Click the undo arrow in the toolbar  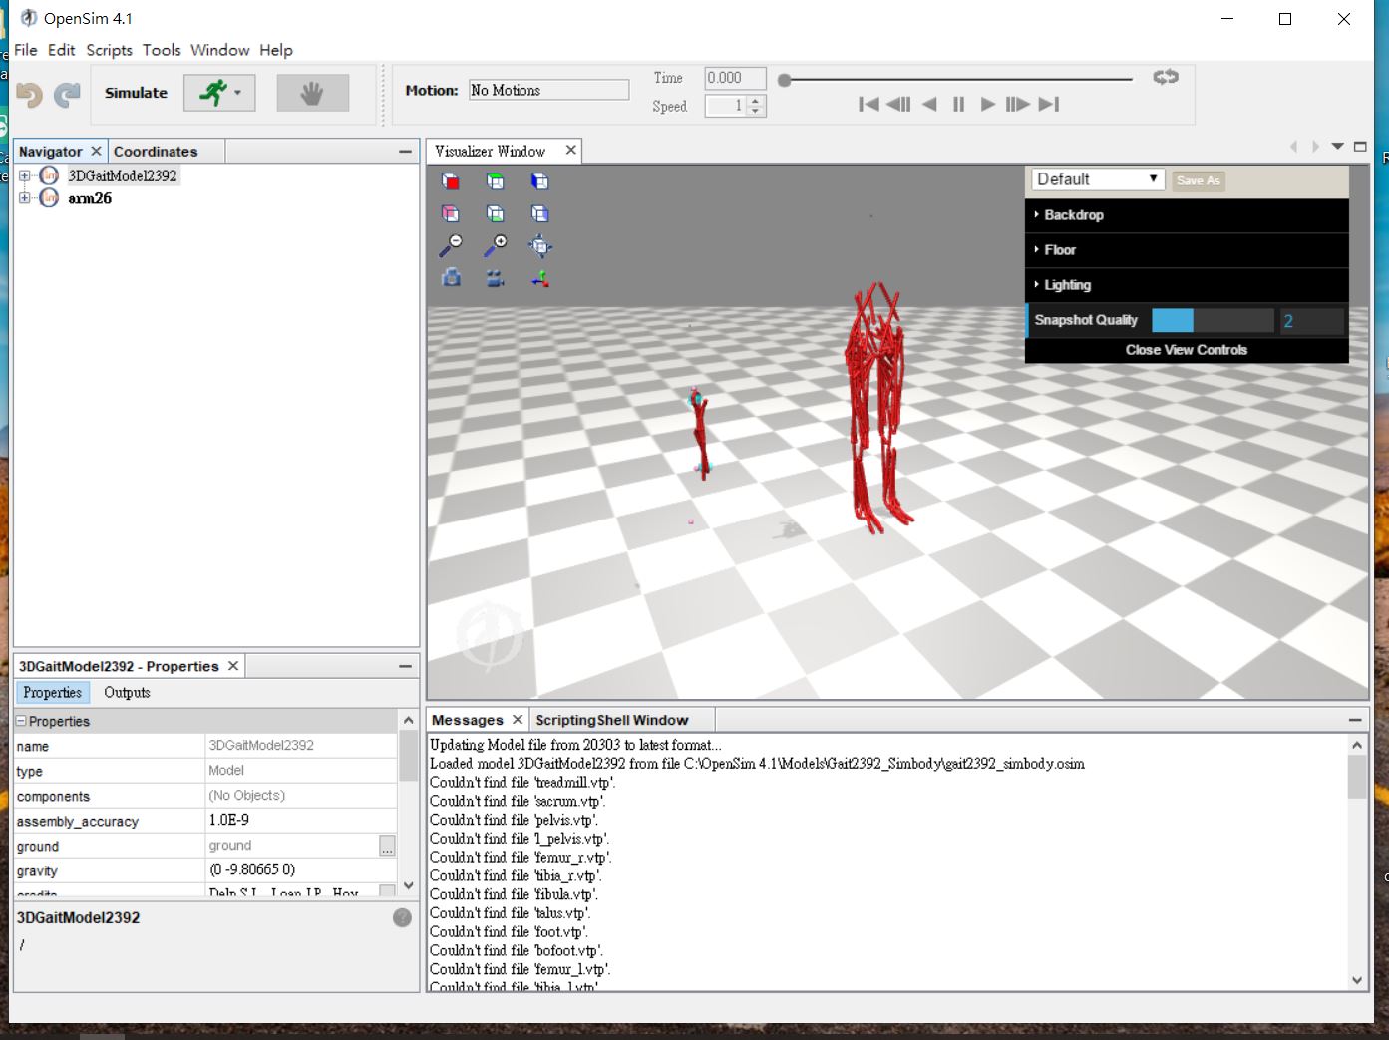30,94
